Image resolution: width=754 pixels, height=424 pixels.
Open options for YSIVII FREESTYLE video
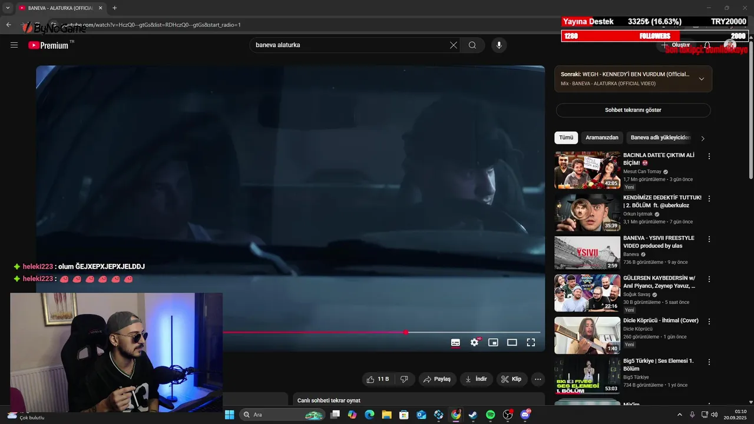pos(709,240)
